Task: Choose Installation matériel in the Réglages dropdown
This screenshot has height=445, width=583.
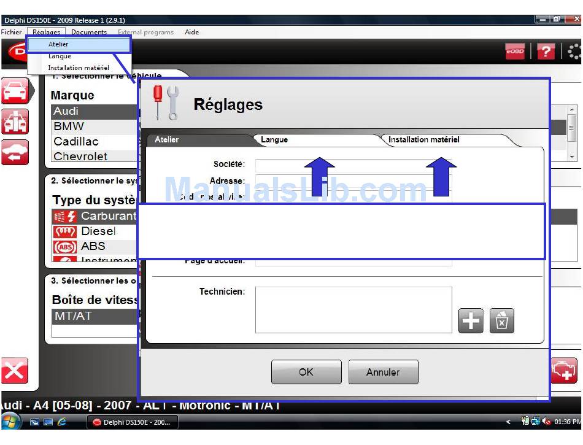Action: click(79, 68)
